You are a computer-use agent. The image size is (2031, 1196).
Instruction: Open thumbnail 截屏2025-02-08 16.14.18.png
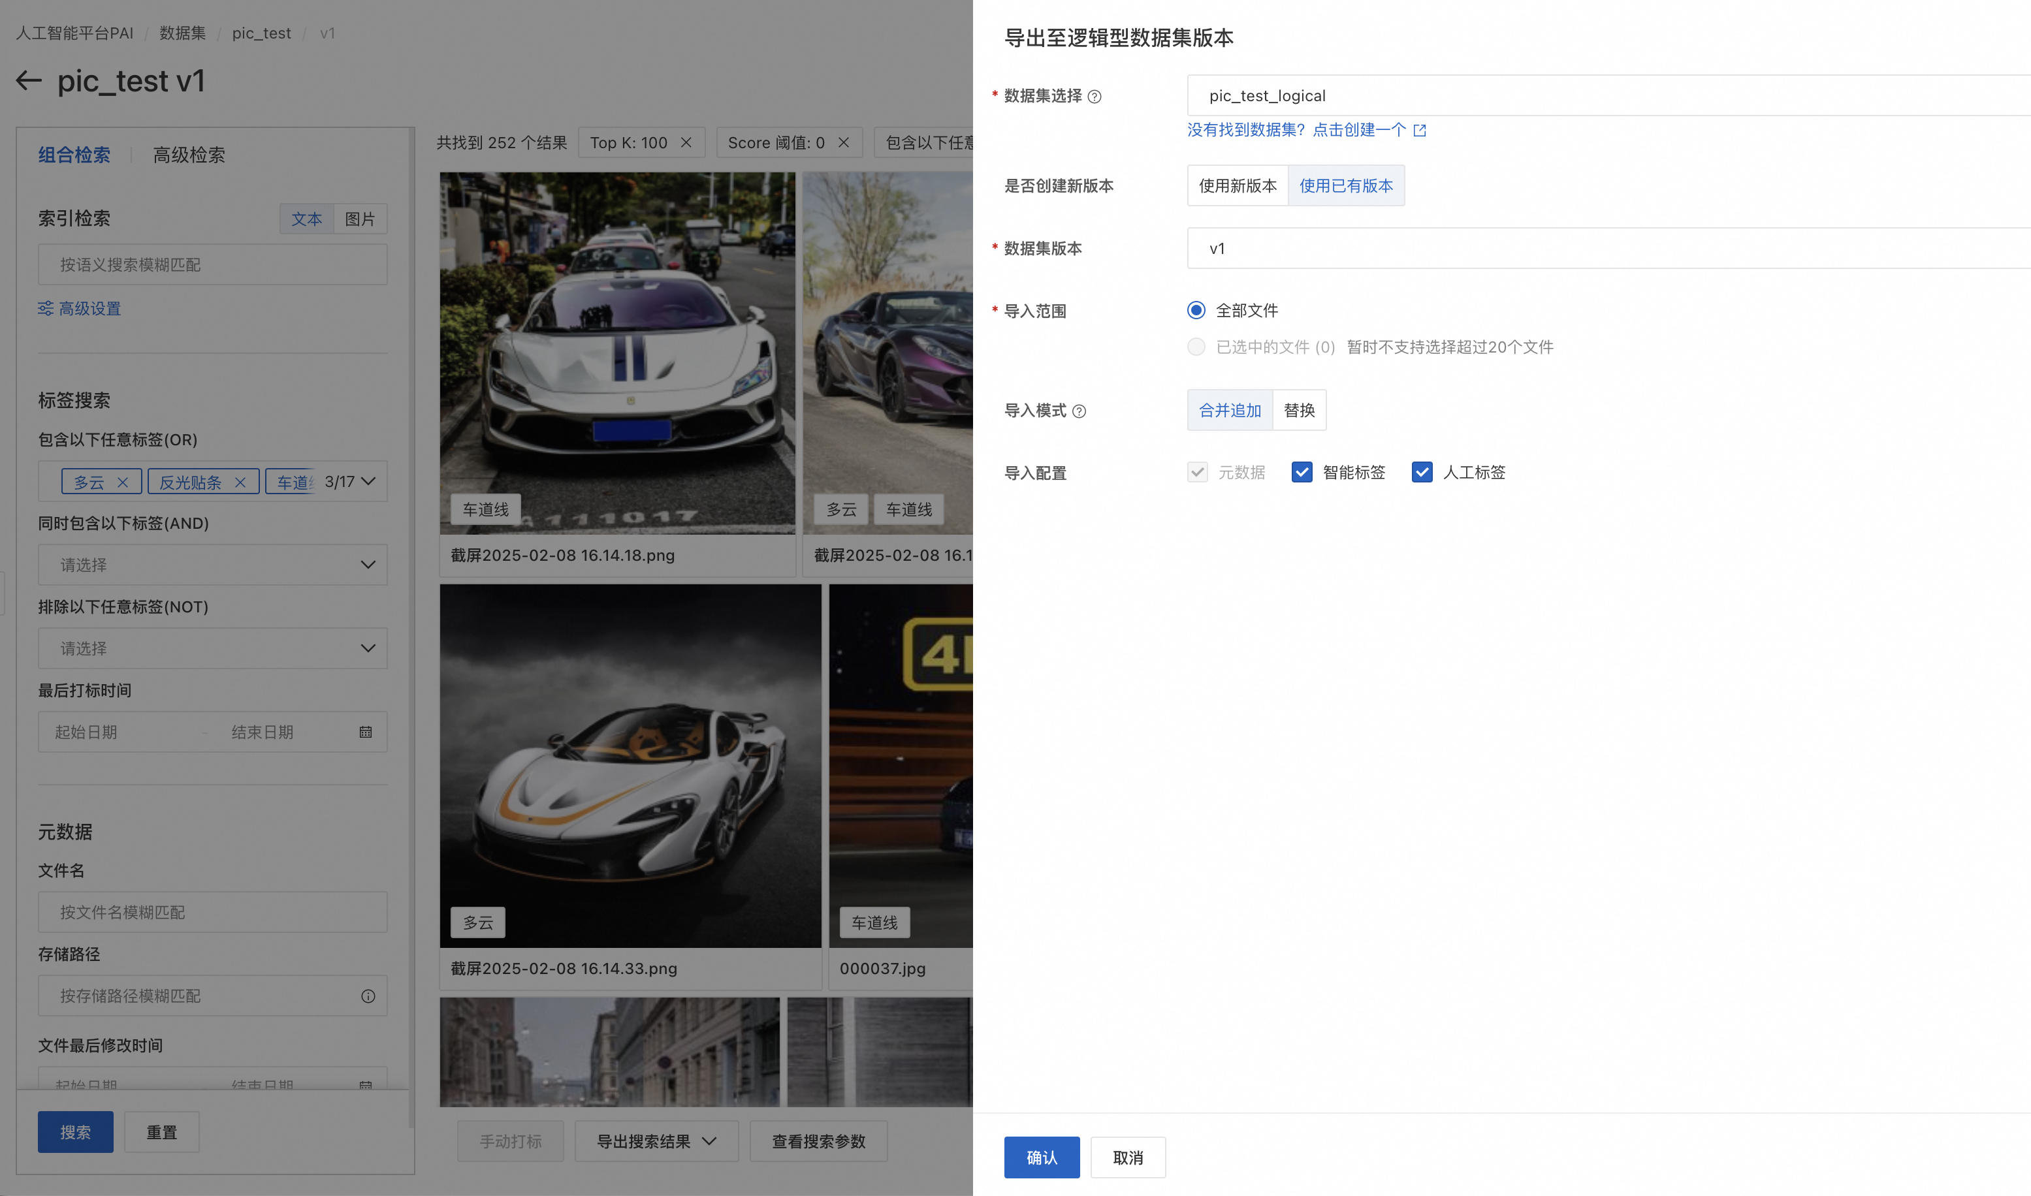[617, 353]
